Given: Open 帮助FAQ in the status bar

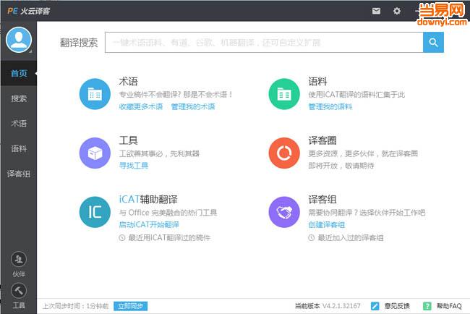Looking at the screenshot, I should (443, 306).
